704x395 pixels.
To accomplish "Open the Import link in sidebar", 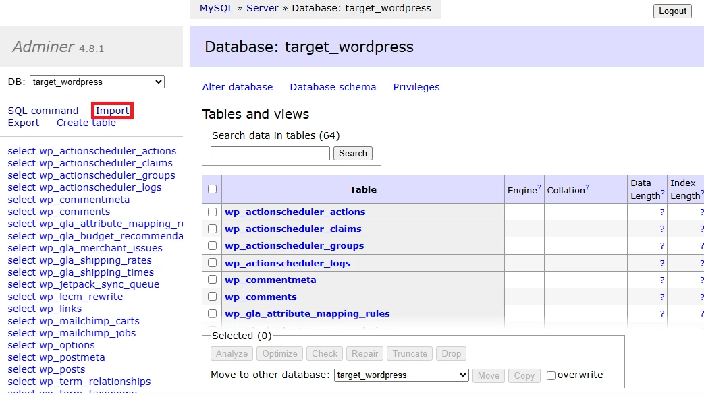I will click(x=112, y=111).
